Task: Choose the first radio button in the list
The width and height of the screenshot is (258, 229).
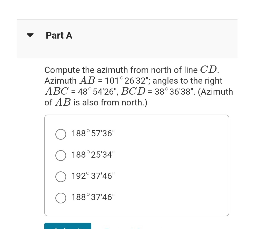Action: click(x=61, y=134)
